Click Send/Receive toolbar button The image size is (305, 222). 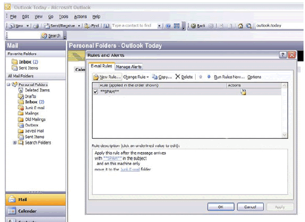click(59, 25)
